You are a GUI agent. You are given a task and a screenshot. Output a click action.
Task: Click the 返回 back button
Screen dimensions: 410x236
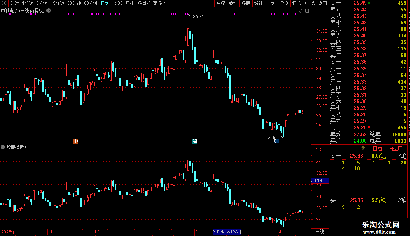point(323,3)
